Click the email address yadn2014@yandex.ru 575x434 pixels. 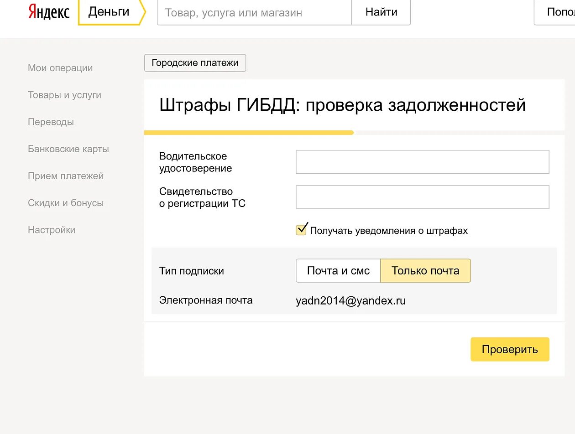[351, 300]
